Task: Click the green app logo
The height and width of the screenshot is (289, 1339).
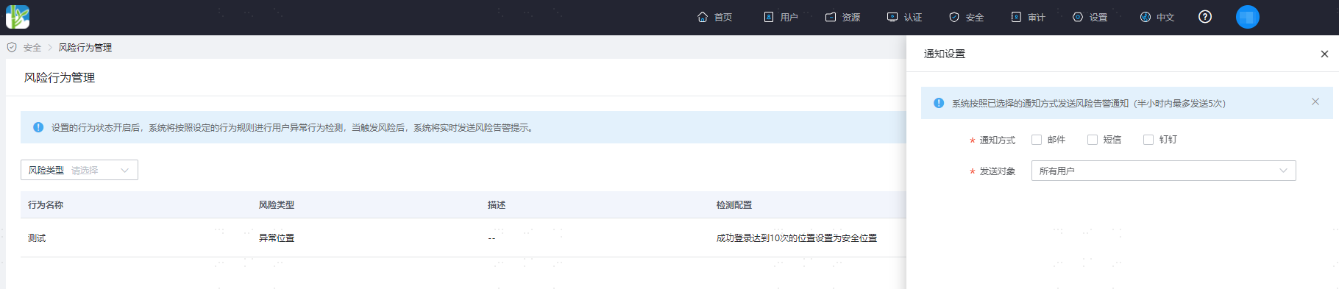Action: [x=18, y=17]
